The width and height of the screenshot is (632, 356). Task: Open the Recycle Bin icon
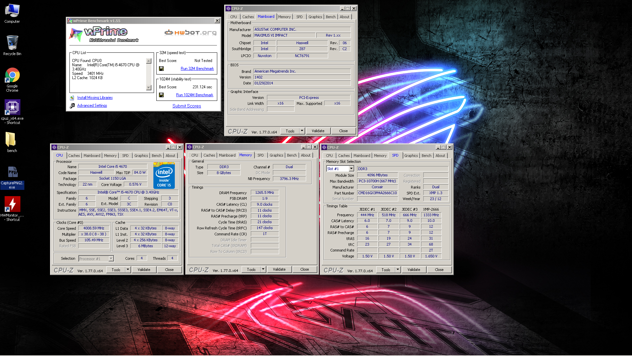coord(12,45)
